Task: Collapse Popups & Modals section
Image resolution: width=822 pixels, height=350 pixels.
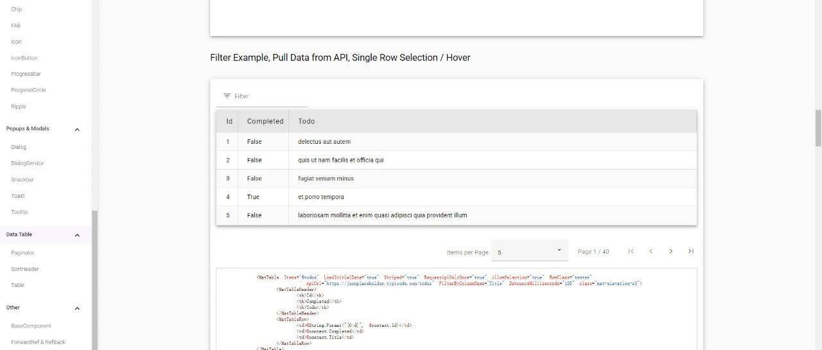Action: pos(77,129)
